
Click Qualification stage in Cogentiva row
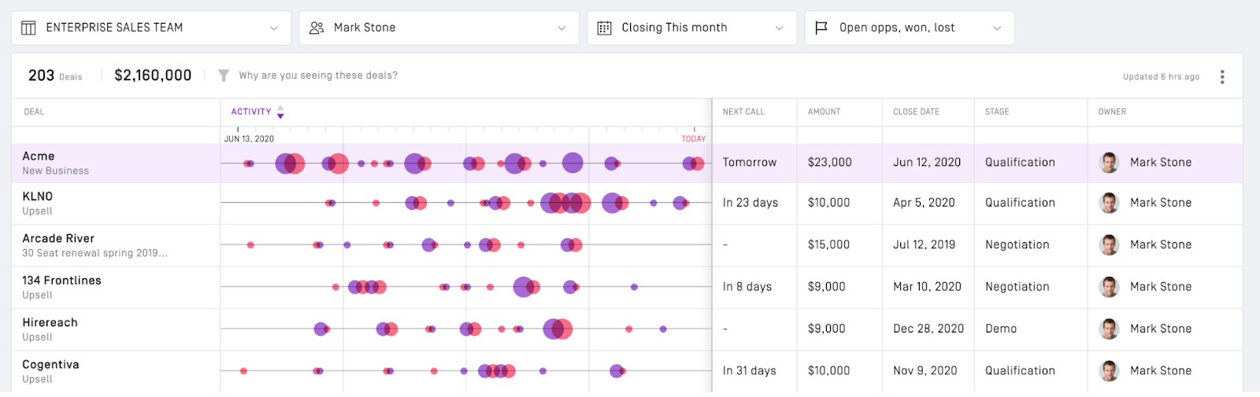click(x=1020, y=371)
